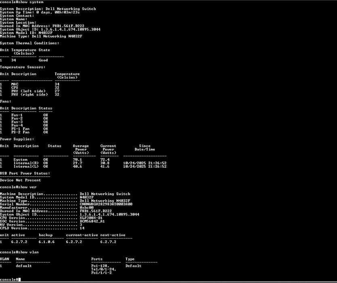The width and height of the screenshot is (337, 283).
Task: Click System average power value 70.1
Action: click(77, 160)
